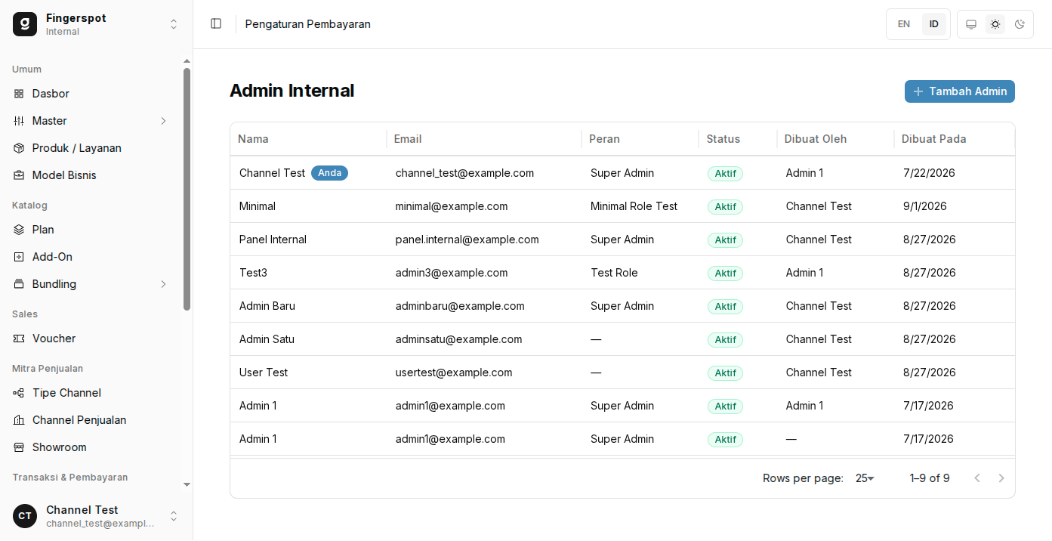This screenshot has height=541, width=1052.
Task: Select the dark theme moon icon
Action: (1020, 24)
